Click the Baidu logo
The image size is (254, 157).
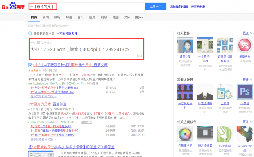click(x=13, y=6)
